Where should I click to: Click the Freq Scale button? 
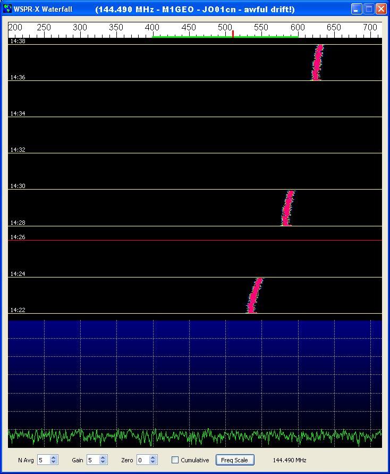coord(235,460)
